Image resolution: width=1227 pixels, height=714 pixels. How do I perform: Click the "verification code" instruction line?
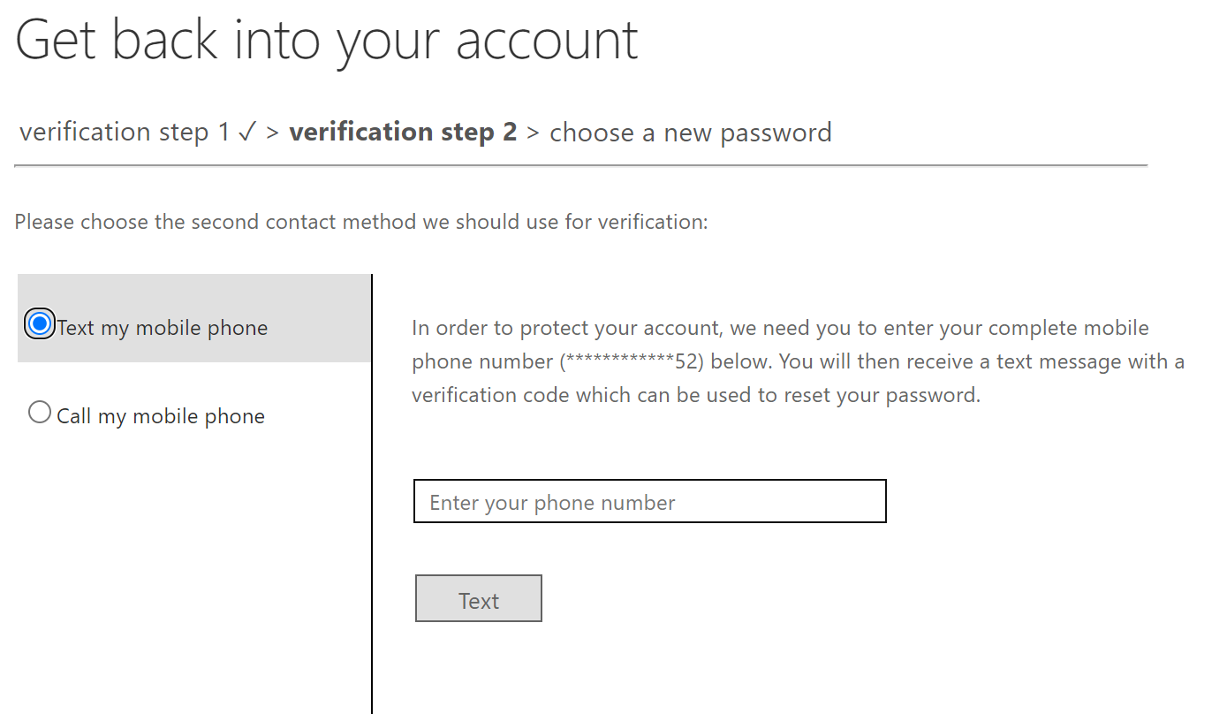[695, 395]
